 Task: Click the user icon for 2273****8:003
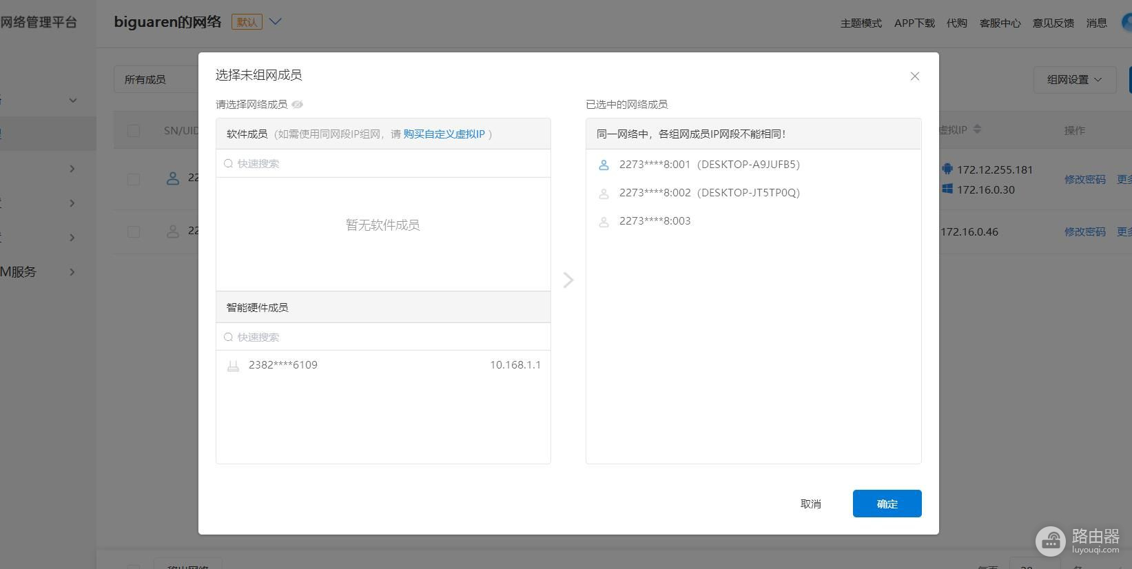point(604,222)
